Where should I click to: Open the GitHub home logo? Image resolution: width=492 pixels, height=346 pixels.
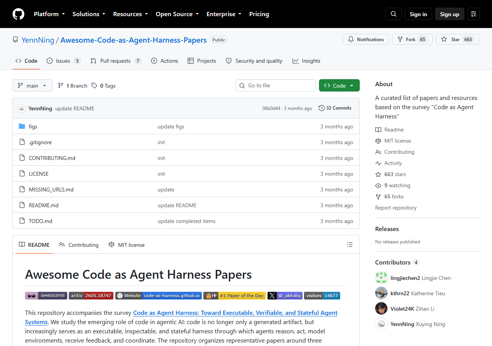point(18,14)
